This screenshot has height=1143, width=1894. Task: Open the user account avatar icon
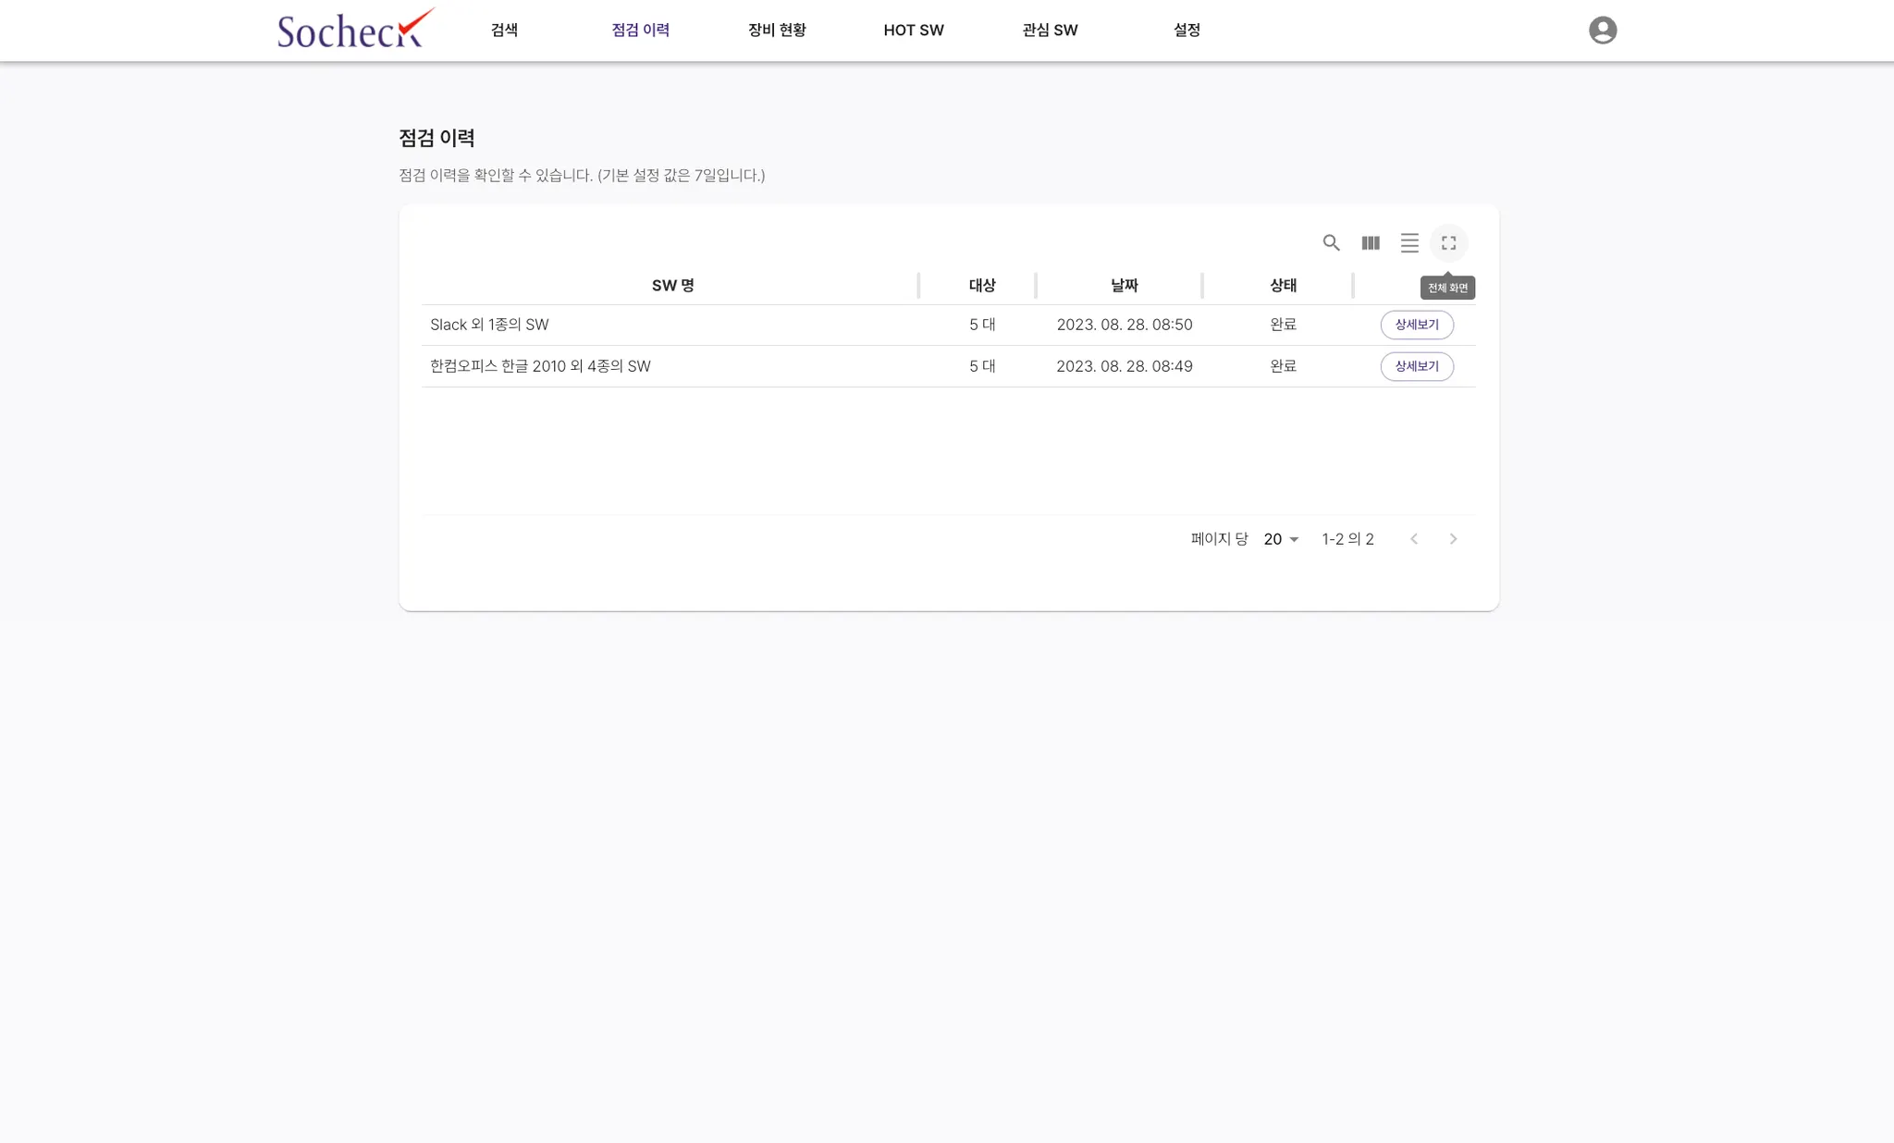click(x=1603, y=31)
